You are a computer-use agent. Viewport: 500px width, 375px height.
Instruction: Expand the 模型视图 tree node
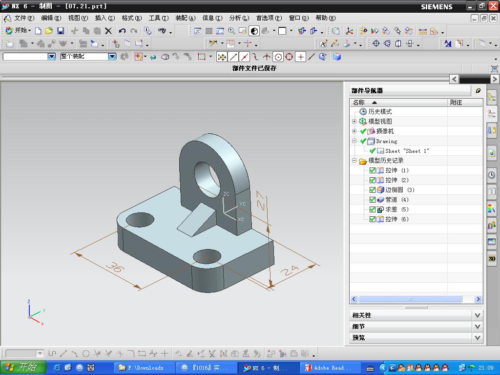(354, 122)
